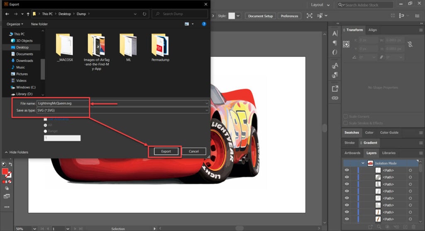The height and width of the screenshot is (231, 425).
Task: Open the Images-of-AirTag folder
Action: pos(96,52)
